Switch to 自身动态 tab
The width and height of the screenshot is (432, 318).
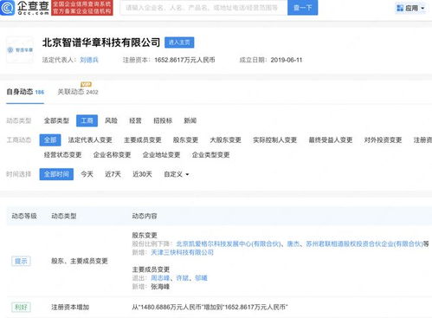25,92
